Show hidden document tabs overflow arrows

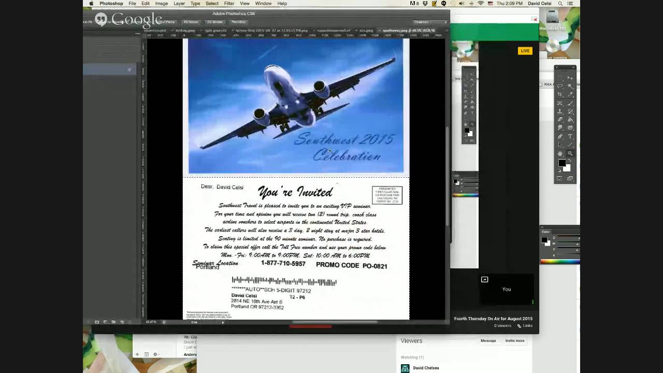tap(445, 31)
